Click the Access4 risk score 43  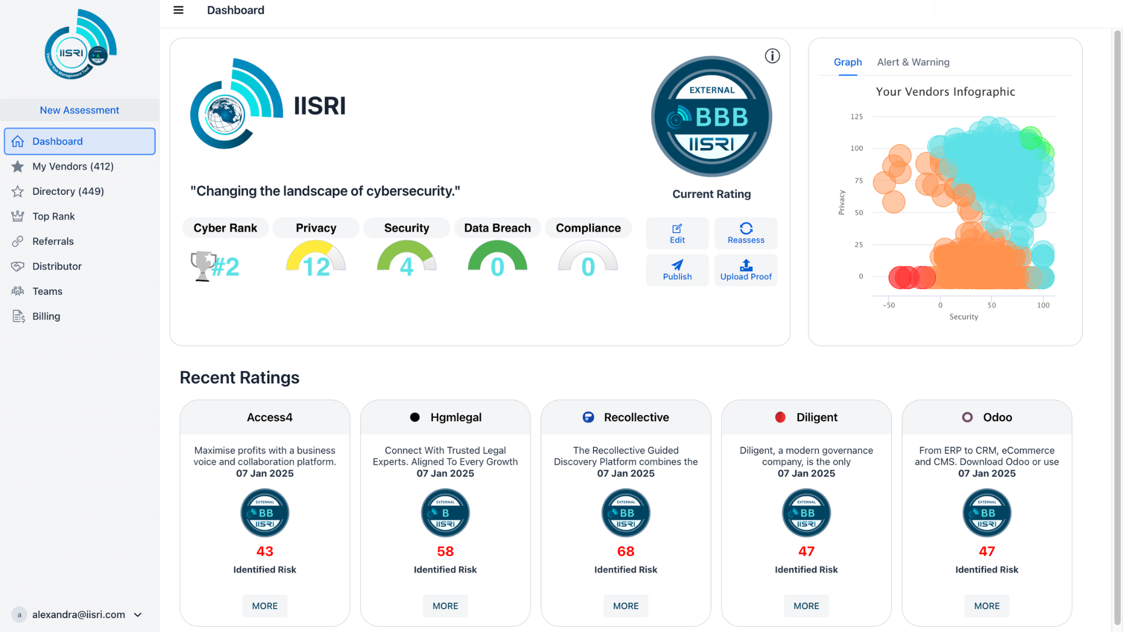(264, 551)
